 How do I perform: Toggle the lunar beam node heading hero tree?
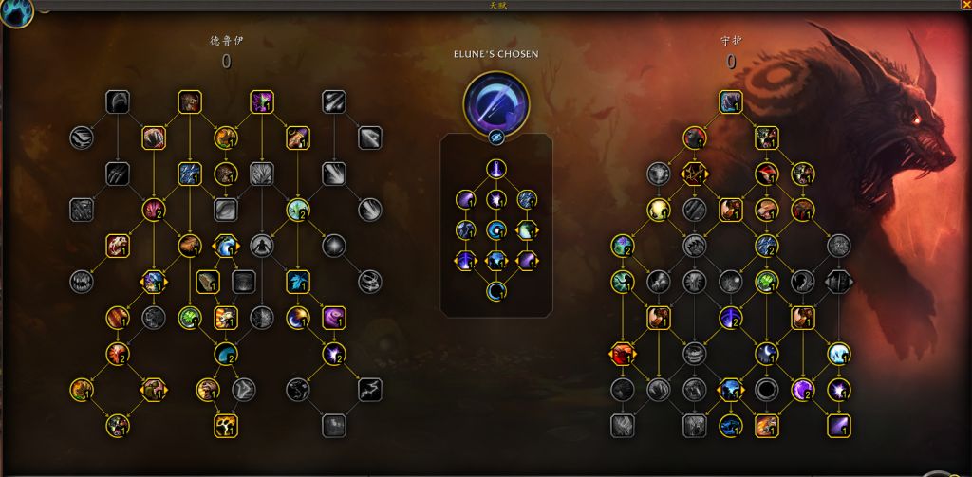[495, 169]
